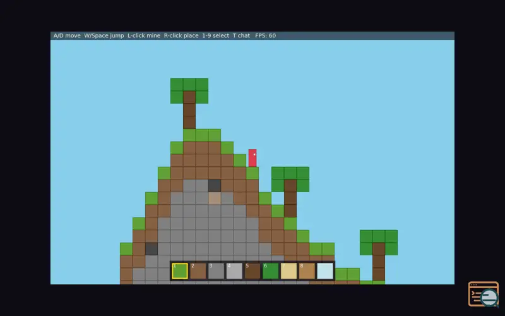505x316 pixels.
Task: Select hotbar slot 3 dark gray stone
Action: (x=216, y=271)
